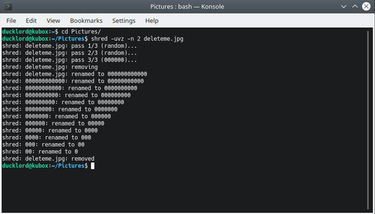The height and width of the screenshot is (214, 375).
Task: Close the Konsole window
Action: (366, 6)
